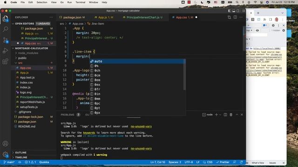
Task: Click UTF-8 encoding in status bar
Action: click(189, 162)
